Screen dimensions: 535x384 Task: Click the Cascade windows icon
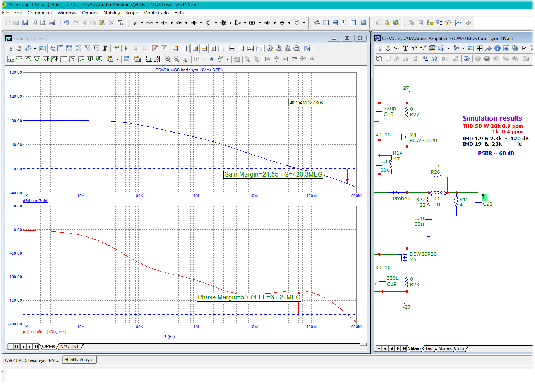click(317, 23)
